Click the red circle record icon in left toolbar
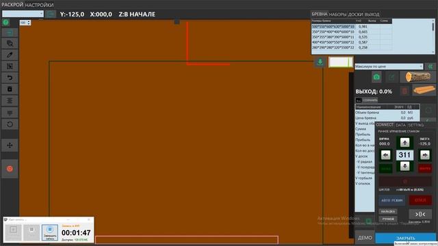 (10, 169)
